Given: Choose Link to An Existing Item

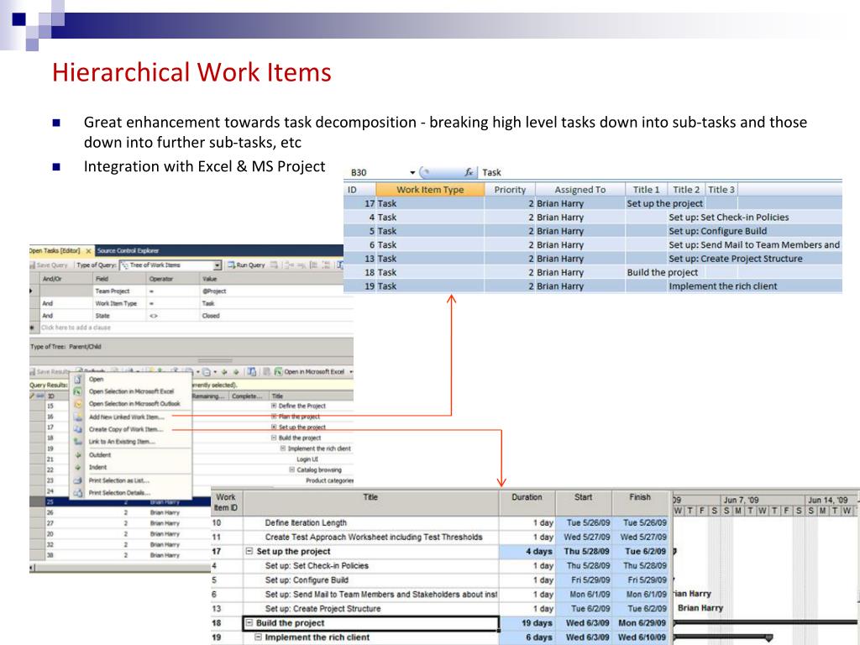Looking at the screenshot, I should pyautogui.click(x=130, y=442).
